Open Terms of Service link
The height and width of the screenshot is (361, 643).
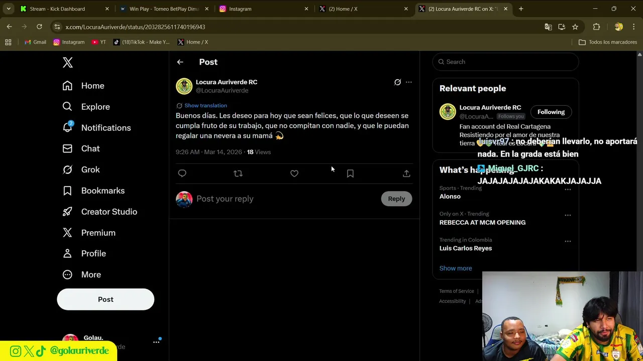(x=457, y=291)
